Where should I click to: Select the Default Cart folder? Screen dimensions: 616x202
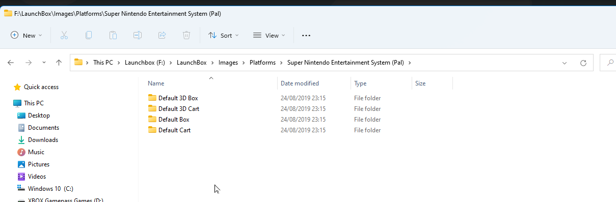click(174, 130)
